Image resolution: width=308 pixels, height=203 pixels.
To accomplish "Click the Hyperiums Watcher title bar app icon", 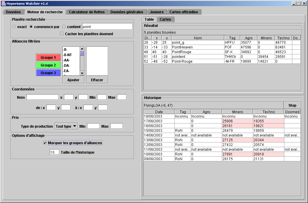I will [4, 3].
